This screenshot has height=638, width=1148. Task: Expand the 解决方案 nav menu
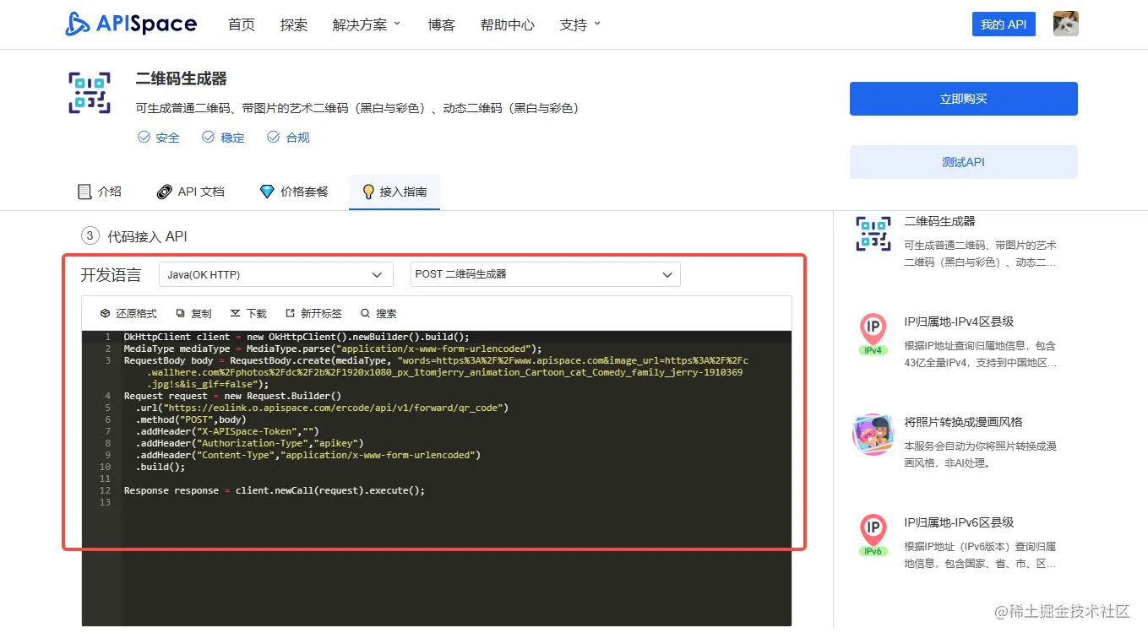(x=367, y=24)
